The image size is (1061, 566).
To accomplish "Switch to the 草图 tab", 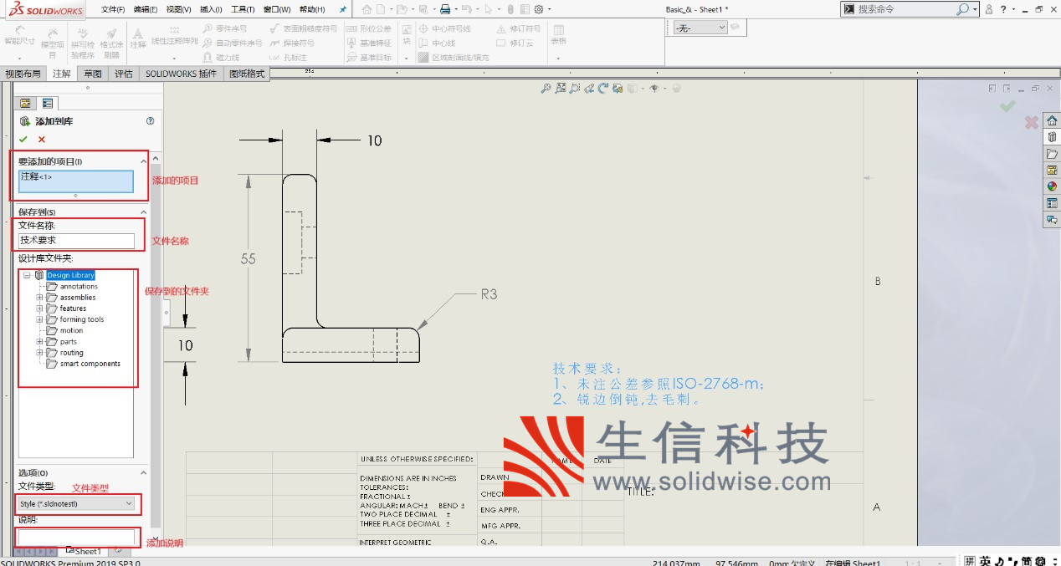I will click(x=92, y=74).
